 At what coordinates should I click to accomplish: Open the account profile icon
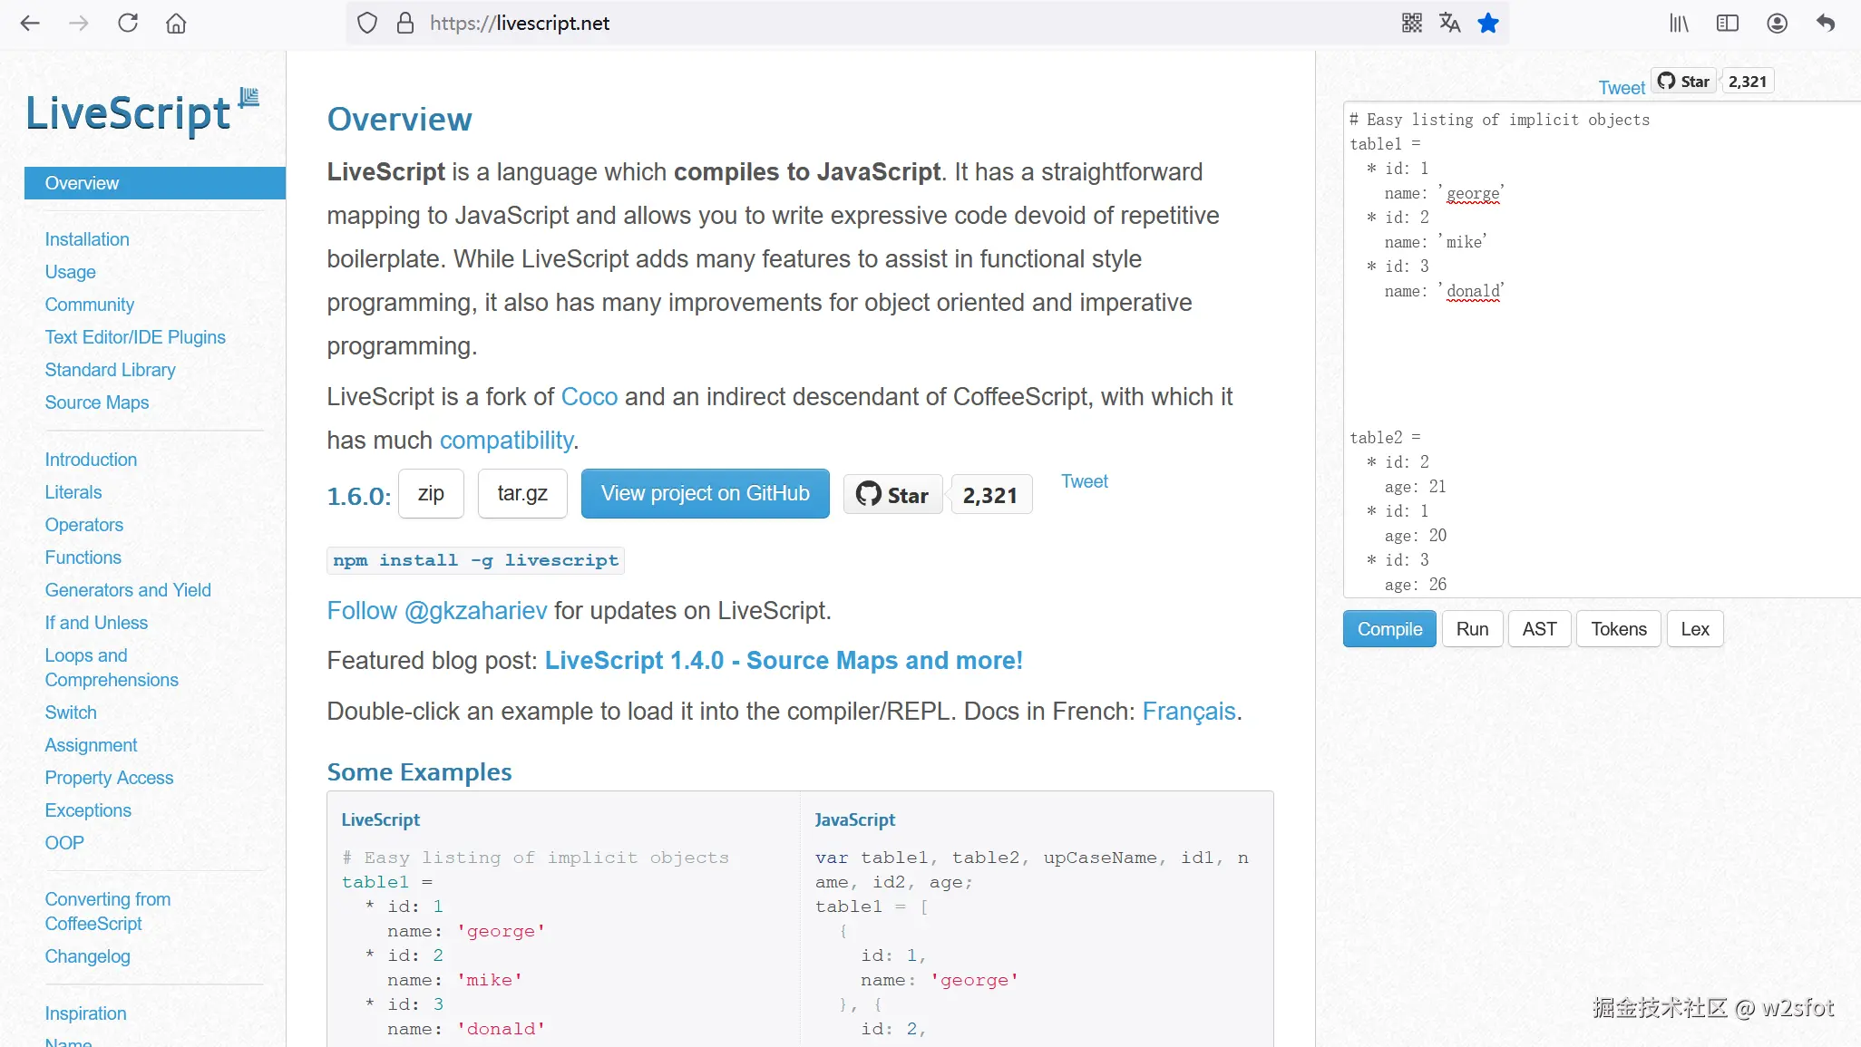1777,24
